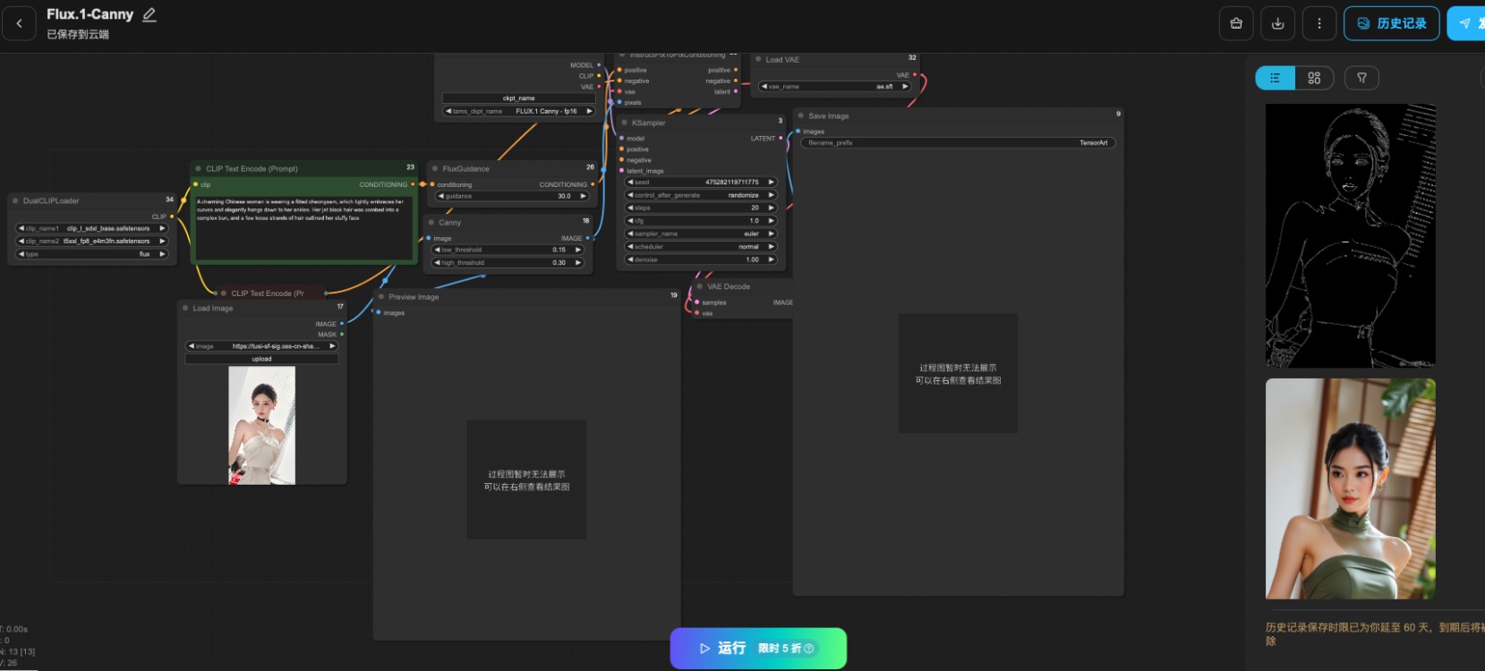Click next arrow on Load Image image field
The image size is (1485, 671).
coord(332,346)
